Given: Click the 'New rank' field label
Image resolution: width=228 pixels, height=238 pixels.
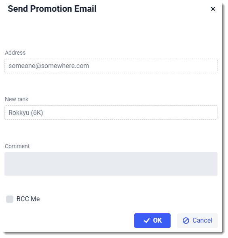Looking at the screenshot, I should click(x=17, y=99).
